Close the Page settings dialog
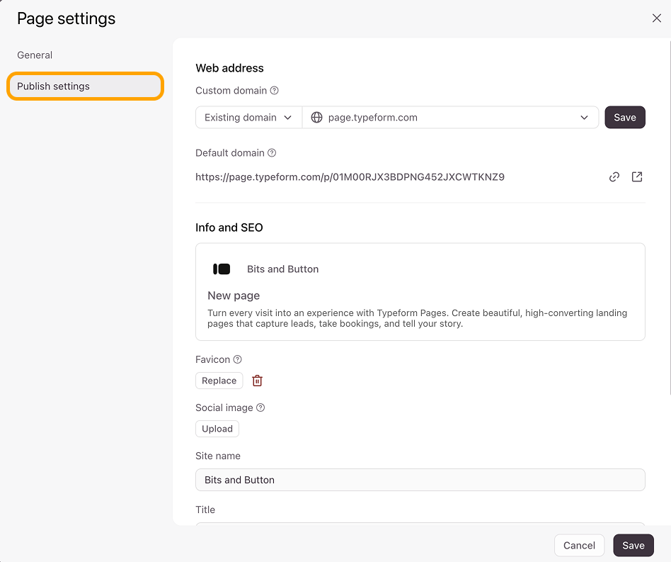 (x=656, y=18)
